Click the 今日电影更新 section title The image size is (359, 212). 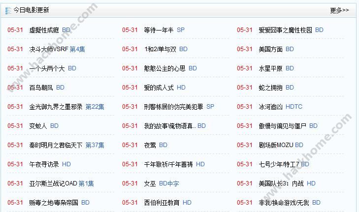[31, 10]
